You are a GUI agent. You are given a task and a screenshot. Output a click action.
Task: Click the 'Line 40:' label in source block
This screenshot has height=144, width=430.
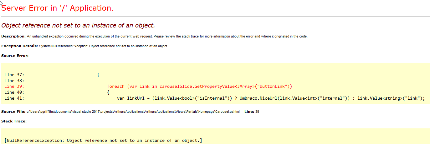click(x=14, y=92)
